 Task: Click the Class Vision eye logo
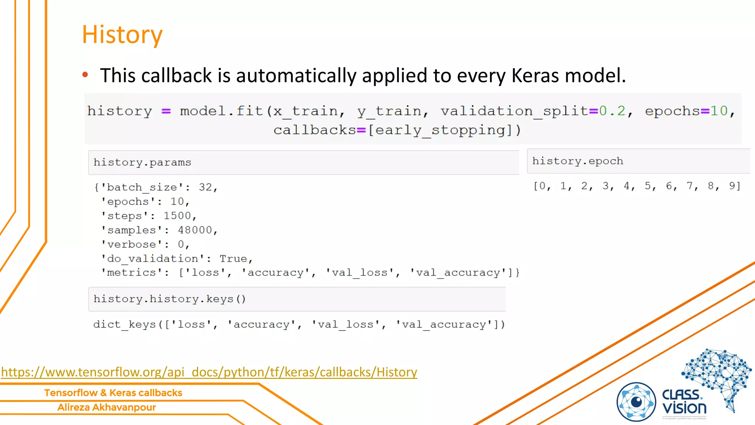coord(636,402)
